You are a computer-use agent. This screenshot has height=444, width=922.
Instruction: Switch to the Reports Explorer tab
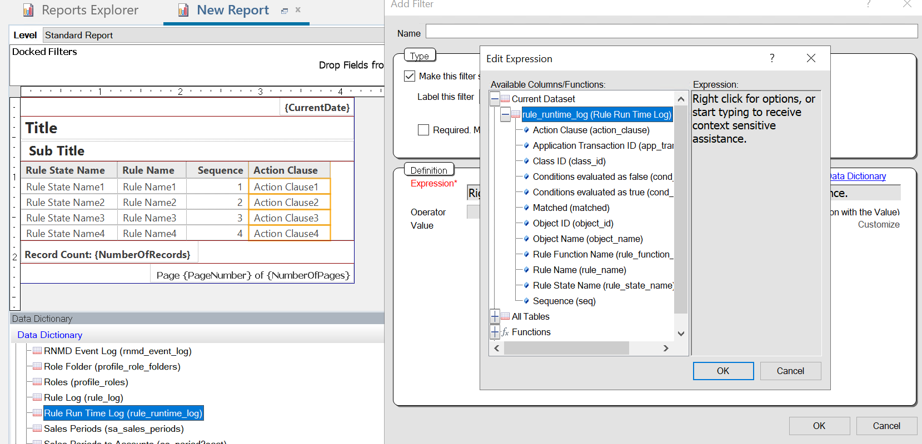coord(89,10)
